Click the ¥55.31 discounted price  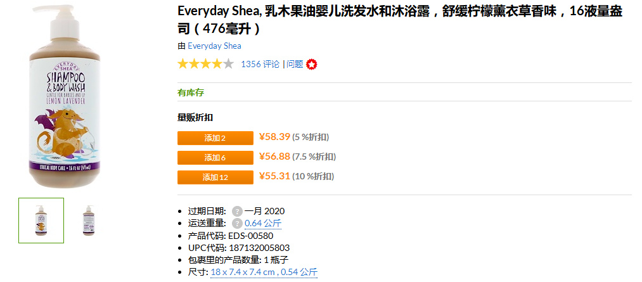274,176
